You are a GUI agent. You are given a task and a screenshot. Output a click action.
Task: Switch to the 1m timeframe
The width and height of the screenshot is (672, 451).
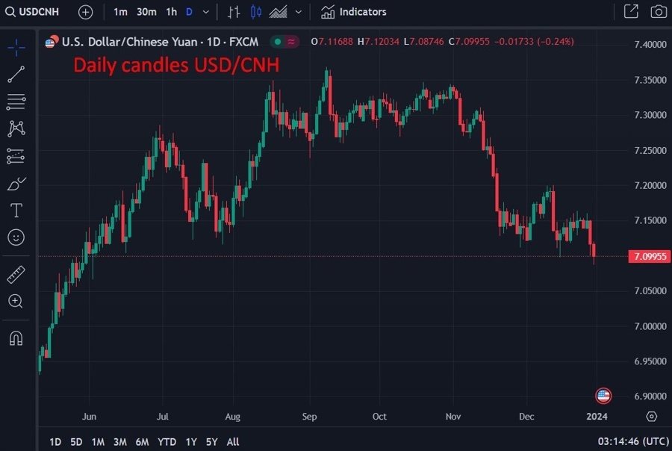coord(120,12)
